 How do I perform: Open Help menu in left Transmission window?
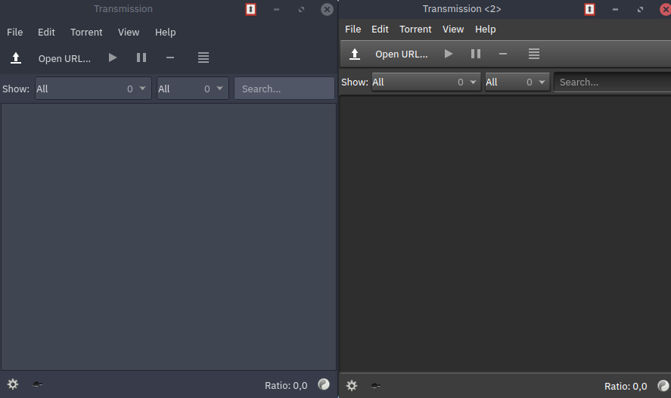(165, 33)
